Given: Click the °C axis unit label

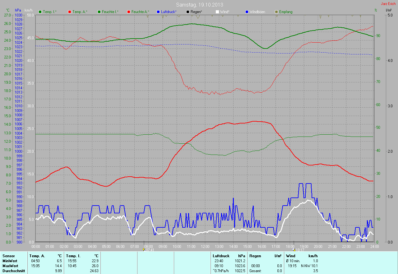Looking at the screenshot, I should pyautogui.click(x=8, y=10).
